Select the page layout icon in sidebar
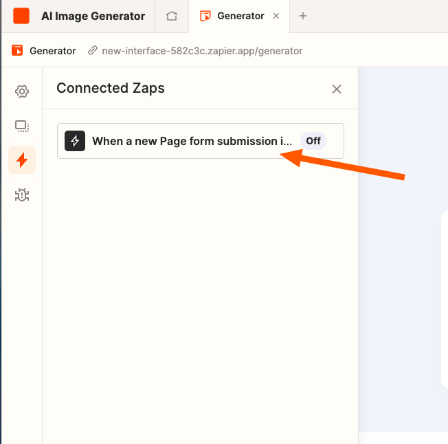 (22, 126)
